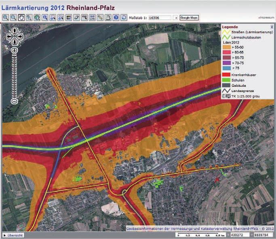Image resolution: width=276 pixels, height=239 pixels.
Task: Switch to Google Maps view
Action: click(189, 18)
